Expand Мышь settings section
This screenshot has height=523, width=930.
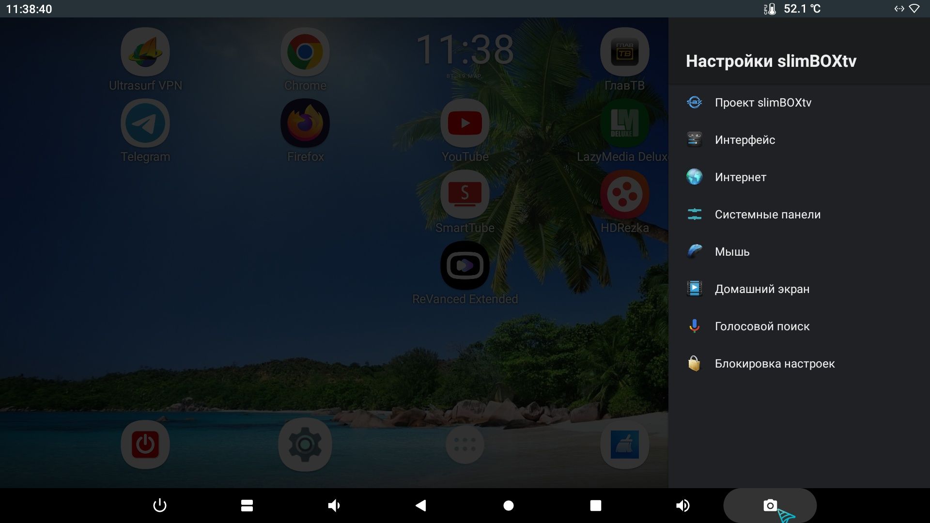pyautogui.click(x=733, y=251)
